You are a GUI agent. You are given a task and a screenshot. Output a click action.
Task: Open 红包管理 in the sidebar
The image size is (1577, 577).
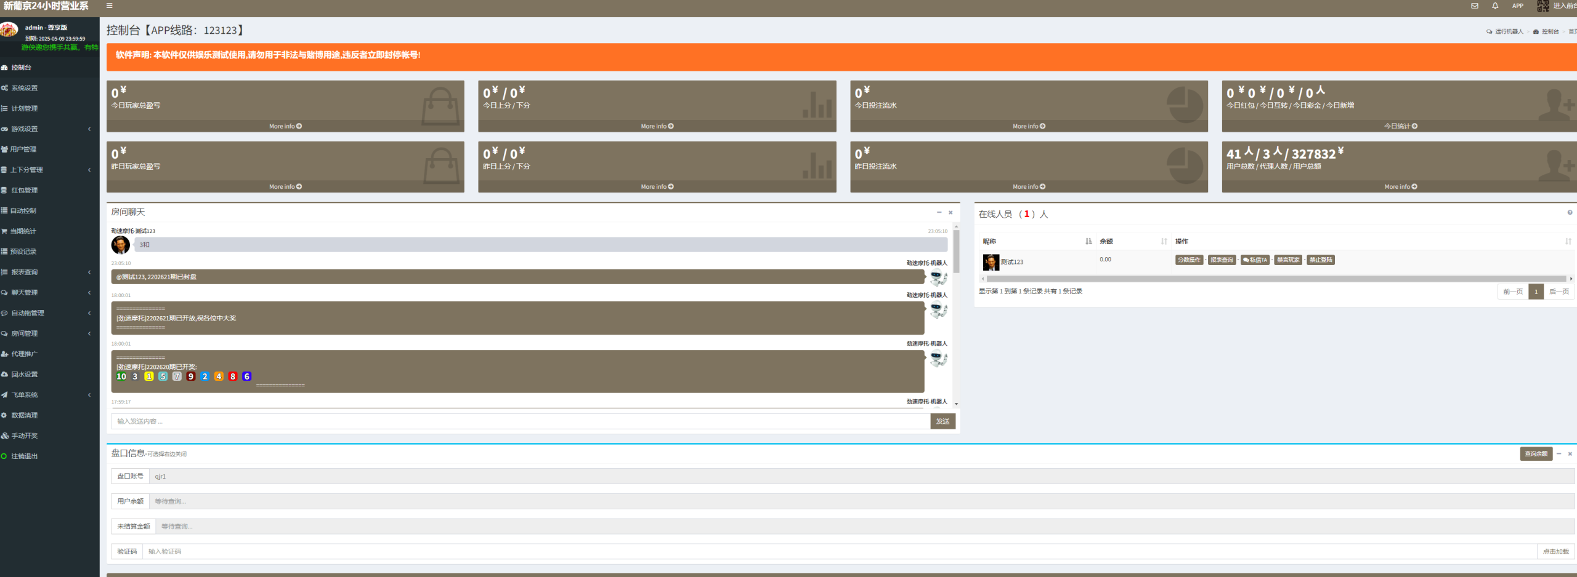click(x=25, y=191)
